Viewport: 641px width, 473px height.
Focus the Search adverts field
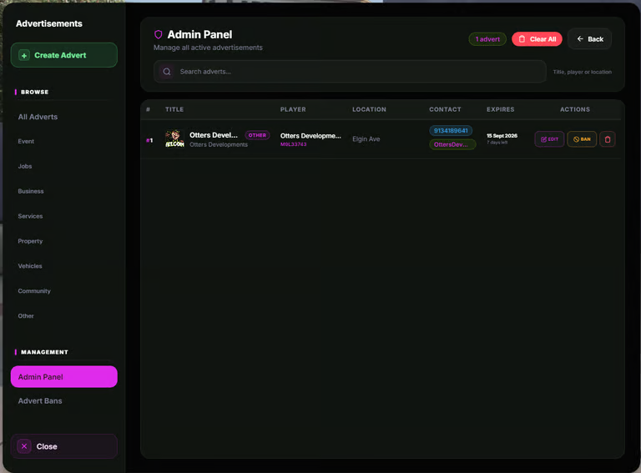coord(350,72)
